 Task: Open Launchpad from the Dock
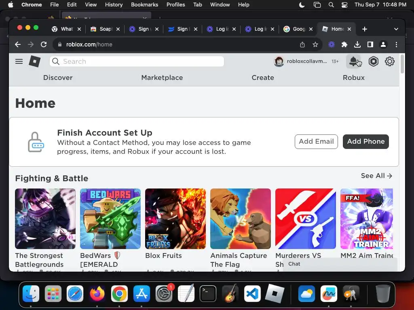coord(53,293)
